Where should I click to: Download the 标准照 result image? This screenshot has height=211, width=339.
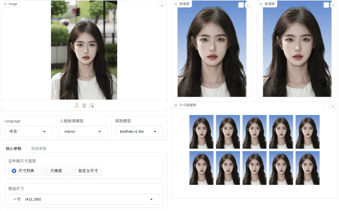248,5
